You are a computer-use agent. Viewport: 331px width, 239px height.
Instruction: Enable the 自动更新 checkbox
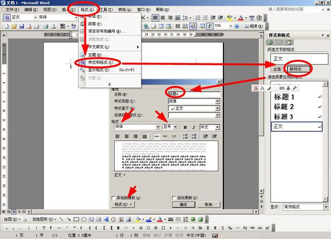coord(174,198)
